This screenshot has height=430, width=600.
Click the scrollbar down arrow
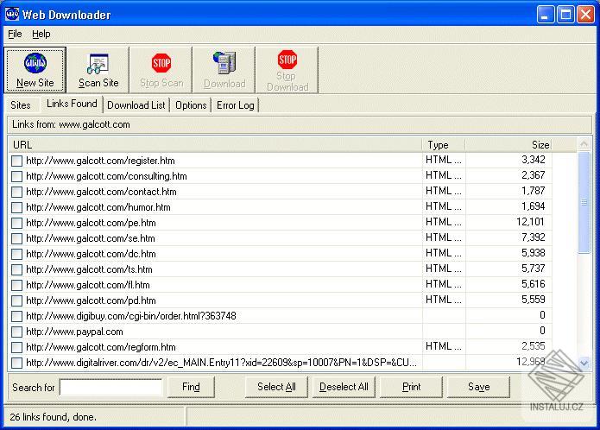[584, 363]
